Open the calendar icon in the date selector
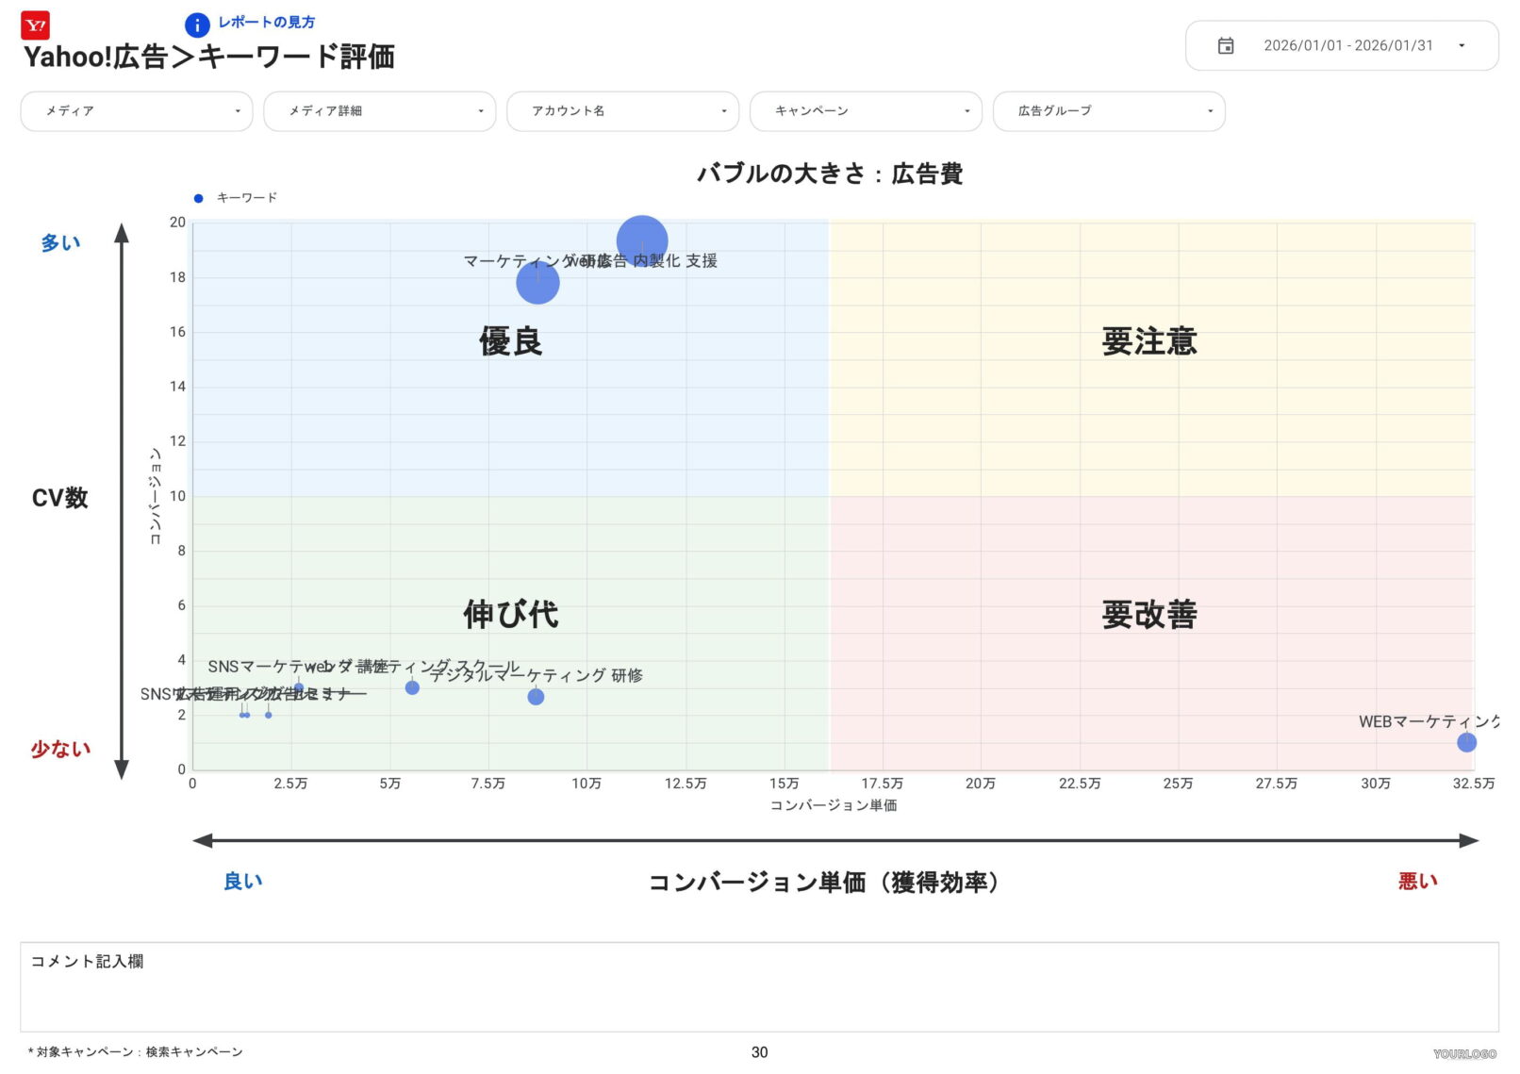The height and width of the screenshot is (1074, 1520). pos(1226,44)
